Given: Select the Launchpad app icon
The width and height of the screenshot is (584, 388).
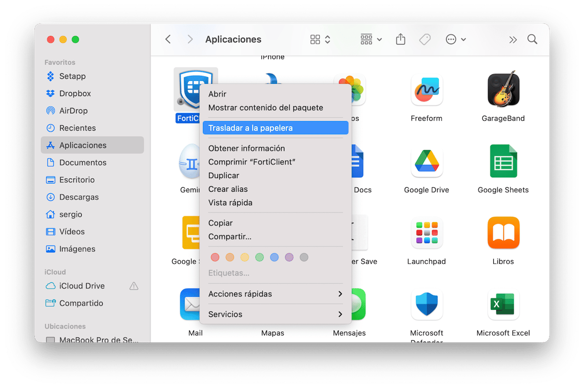Looking at the screenshot, I should [x=426, y=233].
